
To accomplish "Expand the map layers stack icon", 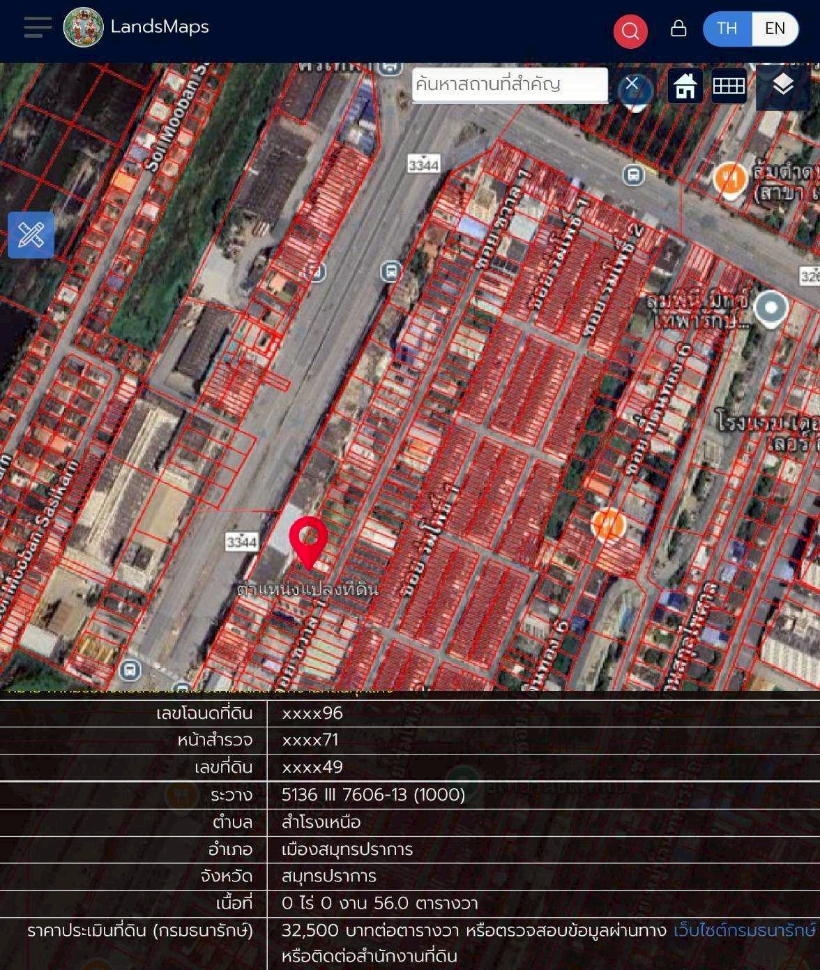I will (783, 85).
